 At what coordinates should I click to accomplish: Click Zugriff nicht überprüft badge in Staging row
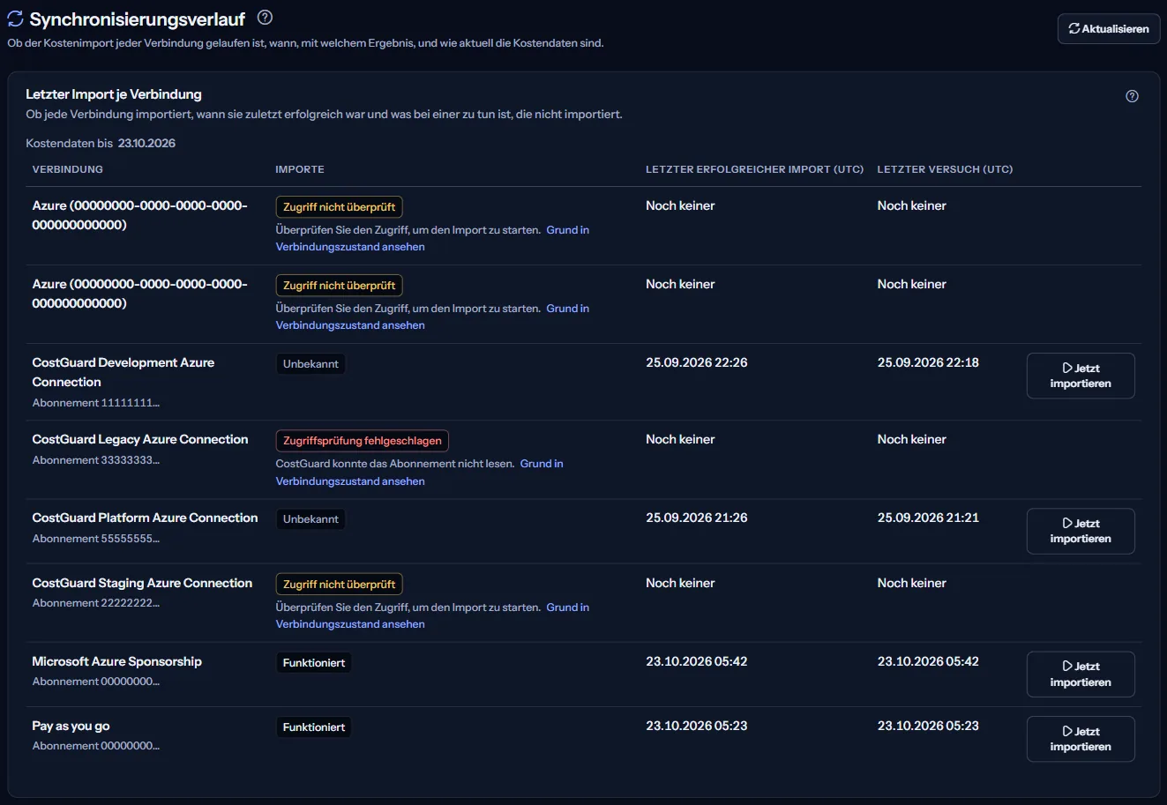point(340,584)
